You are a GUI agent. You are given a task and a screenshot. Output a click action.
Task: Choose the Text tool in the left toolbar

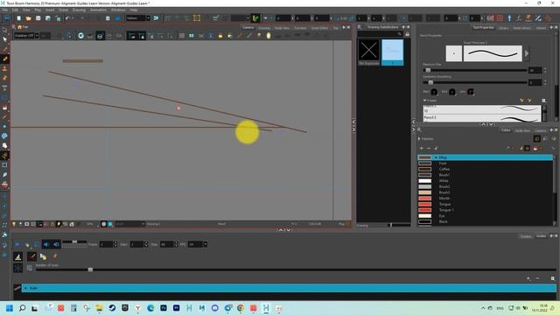pyautogui.click(x=4, y=87)
